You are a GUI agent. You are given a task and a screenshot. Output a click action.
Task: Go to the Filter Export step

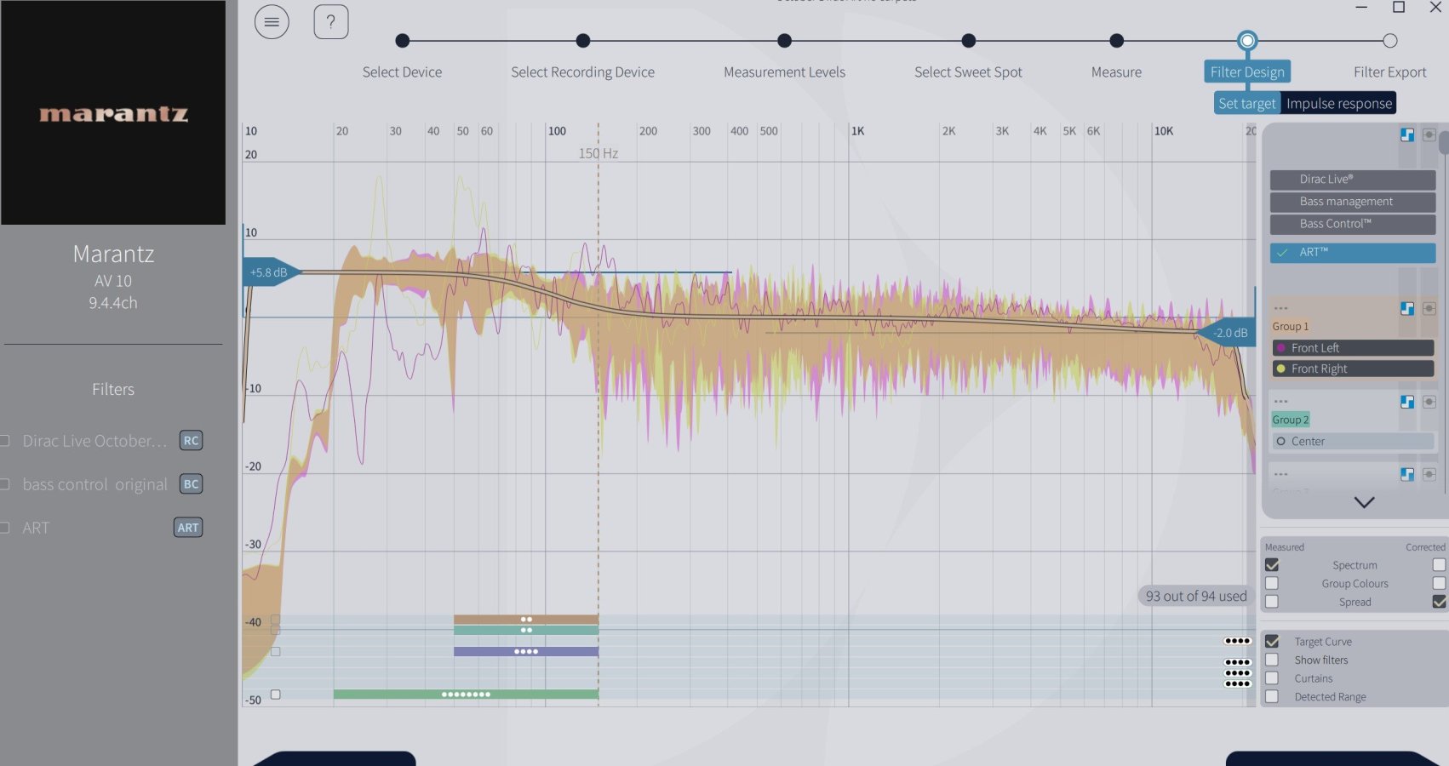pyautogui.click(x=1389, y=41)
